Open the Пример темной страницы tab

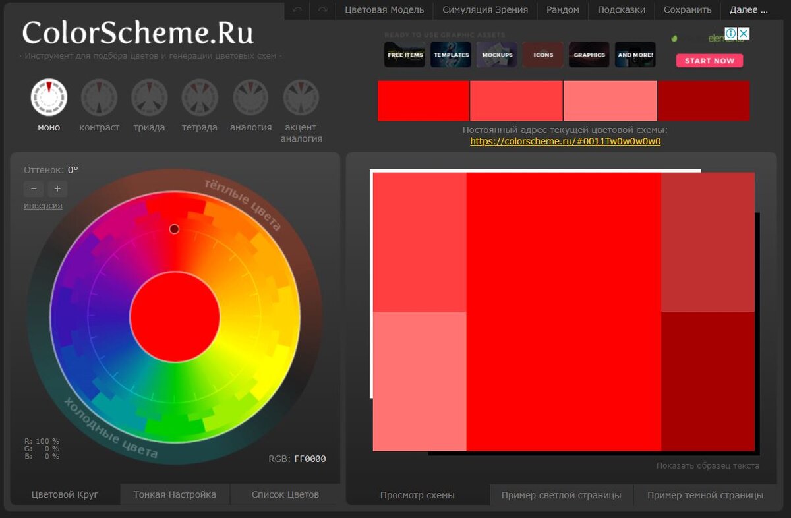[x=705, y=495]
